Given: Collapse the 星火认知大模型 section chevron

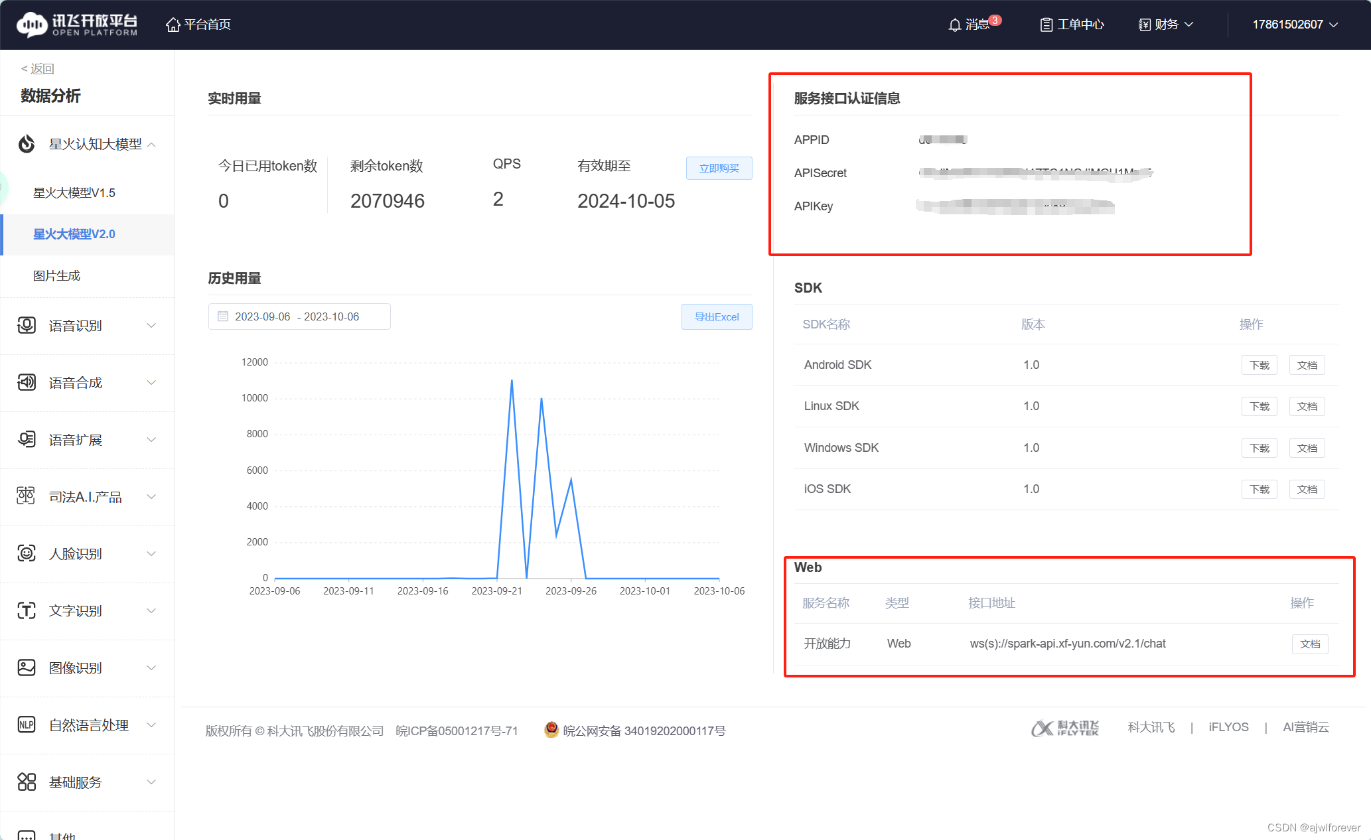Looking at the screenshot, I should click(x=152, y=145).
